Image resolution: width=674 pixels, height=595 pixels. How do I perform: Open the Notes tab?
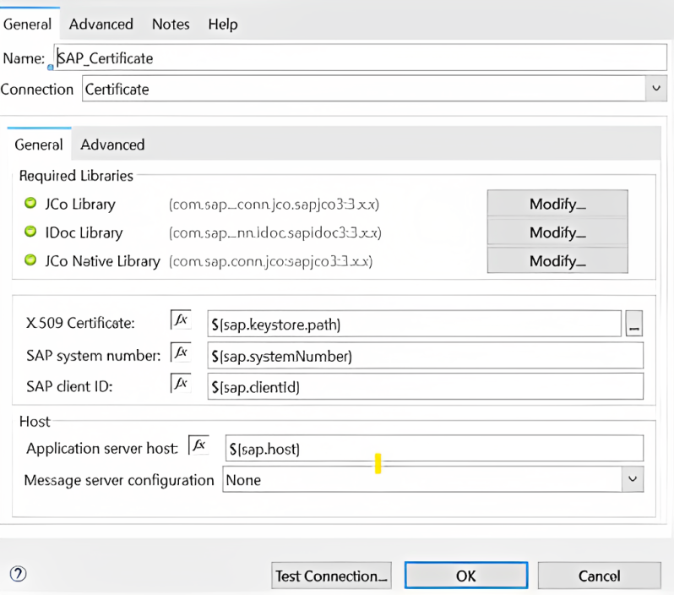pos(171,25)
